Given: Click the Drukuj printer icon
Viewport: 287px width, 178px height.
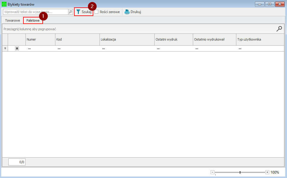Looking at the screenshot, I should click(x=127, y=12).
